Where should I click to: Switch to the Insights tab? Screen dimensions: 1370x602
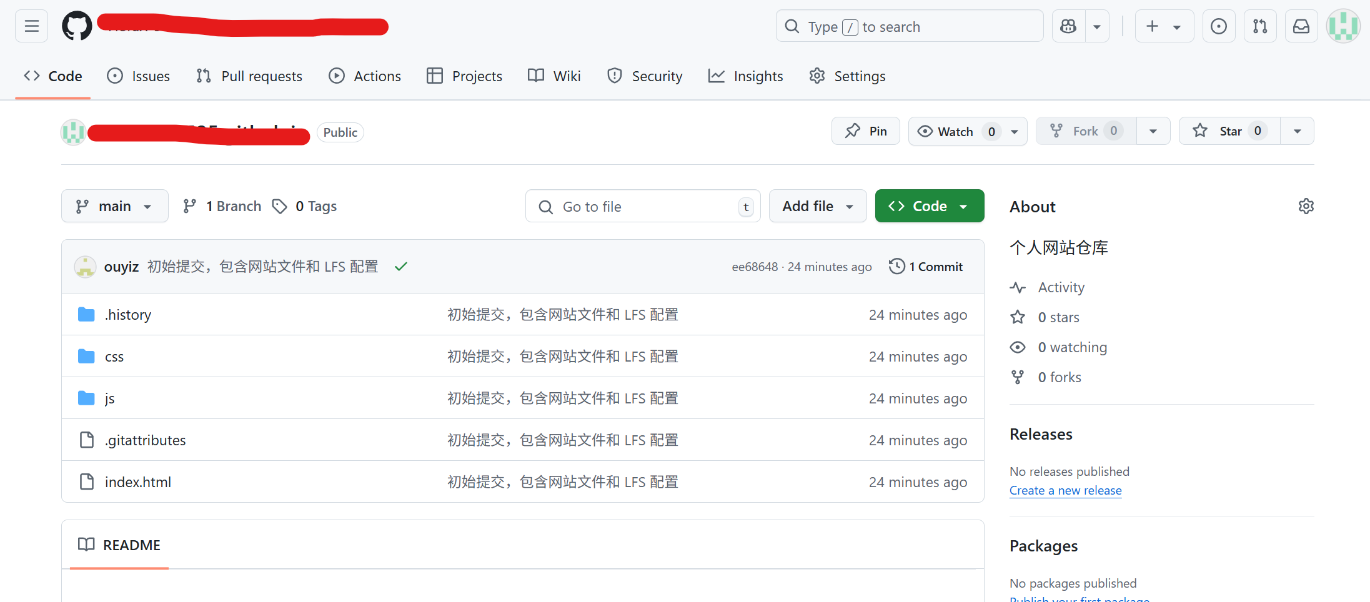click(x=745, y=76)
